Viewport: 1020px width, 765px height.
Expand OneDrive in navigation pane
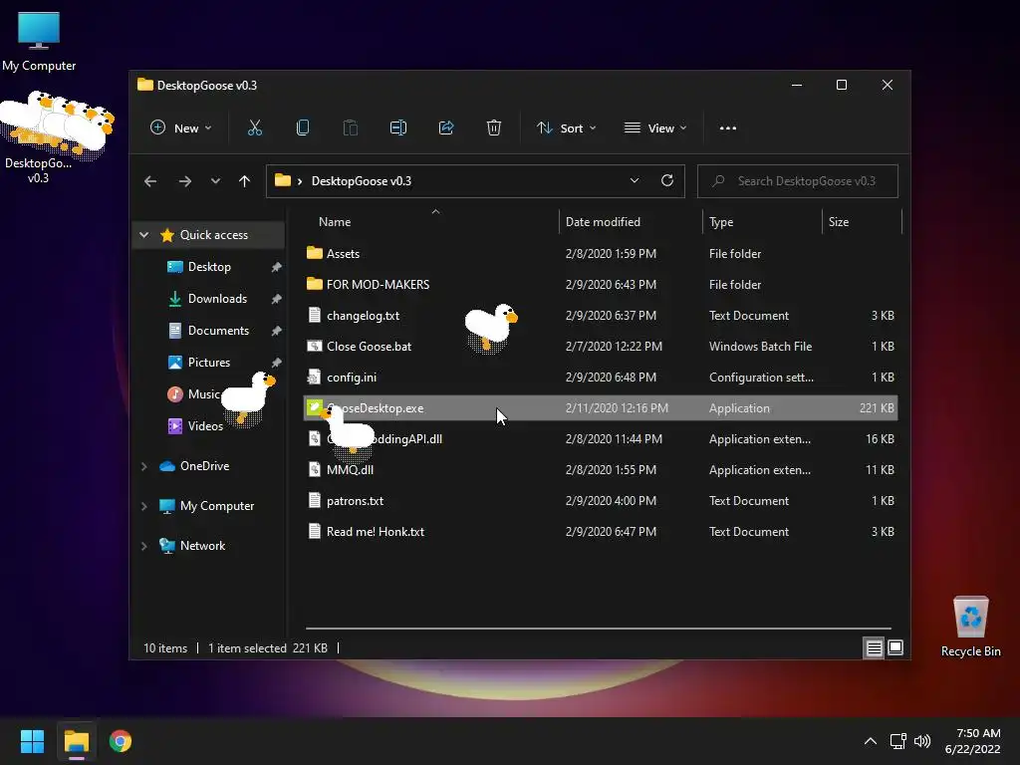tap(143, 466)
